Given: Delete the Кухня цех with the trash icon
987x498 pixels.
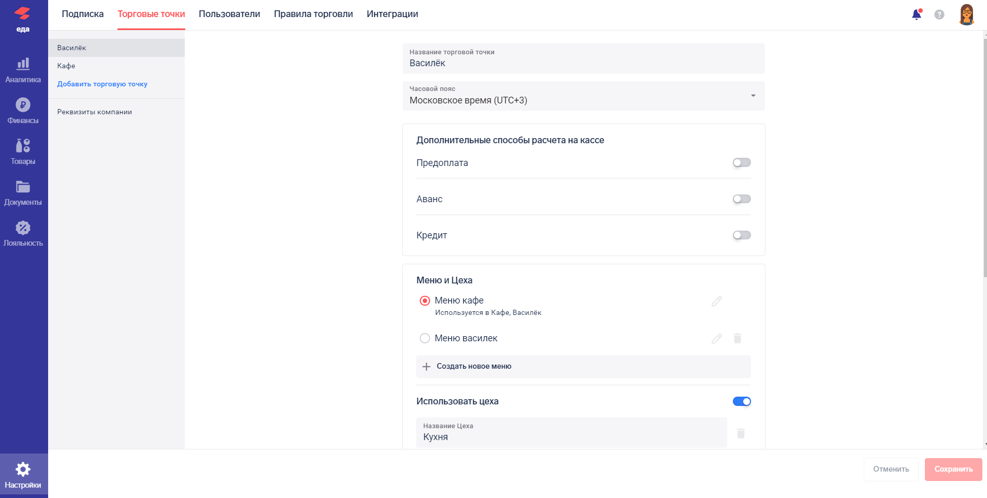Looking at the screenshot, I should pos(741,433).
